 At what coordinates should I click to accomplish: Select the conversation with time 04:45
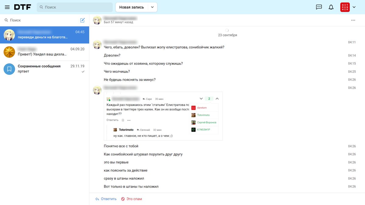[x=45, y=35]
